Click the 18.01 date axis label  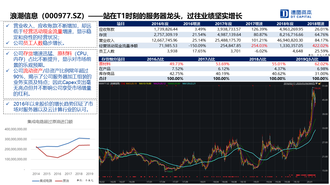pos(203,182)
